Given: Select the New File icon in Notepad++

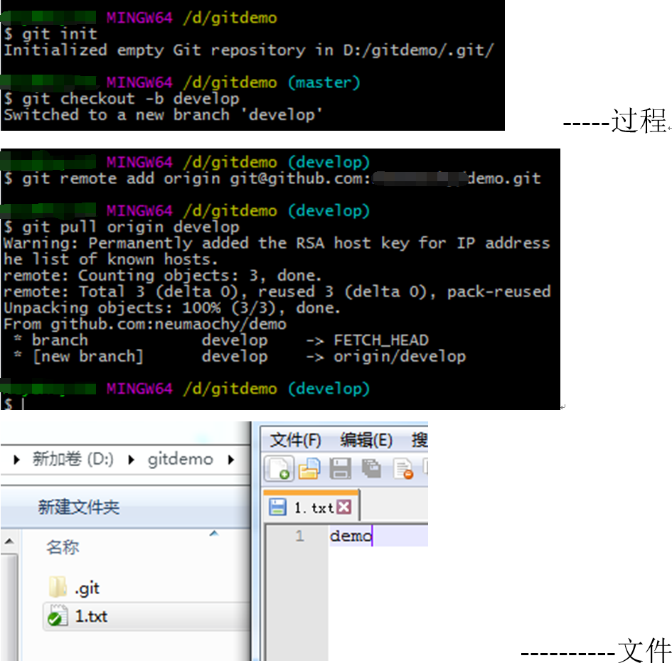Looking at the screenshot, I should (278, 468).
